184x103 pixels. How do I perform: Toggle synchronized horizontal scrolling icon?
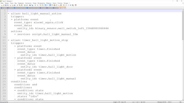[43, 5]
